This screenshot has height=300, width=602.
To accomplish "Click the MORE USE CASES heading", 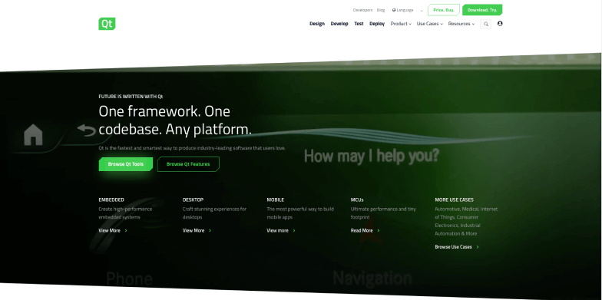I will point(455,199).
